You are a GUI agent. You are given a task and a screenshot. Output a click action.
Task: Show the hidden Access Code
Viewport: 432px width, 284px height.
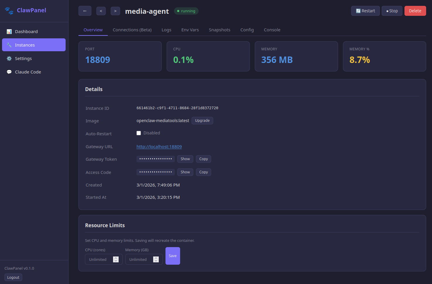point(185,172)
